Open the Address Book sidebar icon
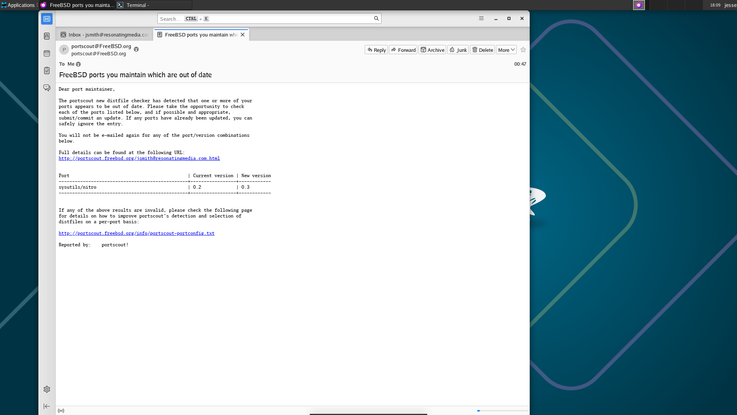The image size is (737, 415). point(47,36)
